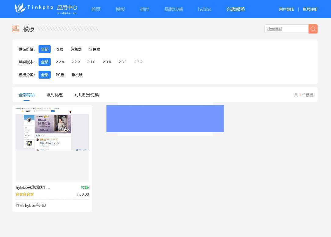This screenshot has height=237, width=331.
Task: Click the 共 1 个模板 count text
Action: [303, 95]
